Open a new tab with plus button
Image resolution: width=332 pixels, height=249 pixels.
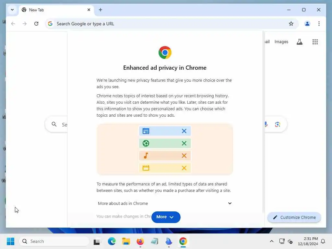101,10
